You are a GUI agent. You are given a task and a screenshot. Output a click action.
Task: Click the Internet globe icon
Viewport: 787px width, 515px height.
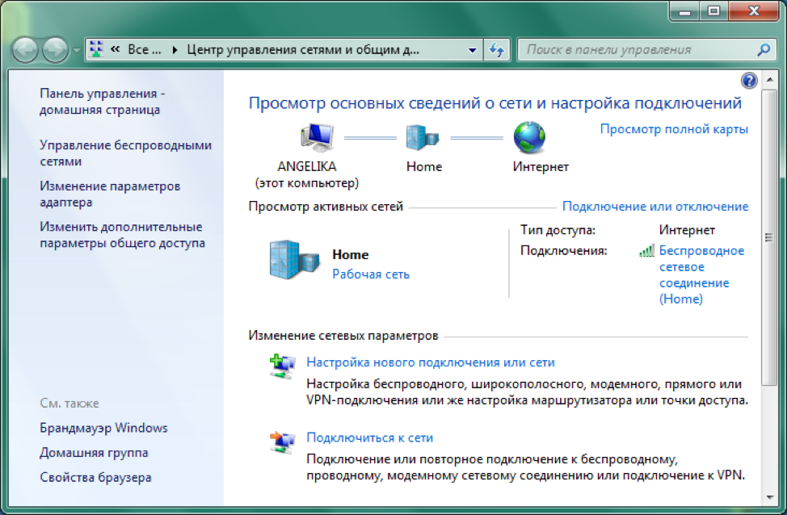[530, 138]
